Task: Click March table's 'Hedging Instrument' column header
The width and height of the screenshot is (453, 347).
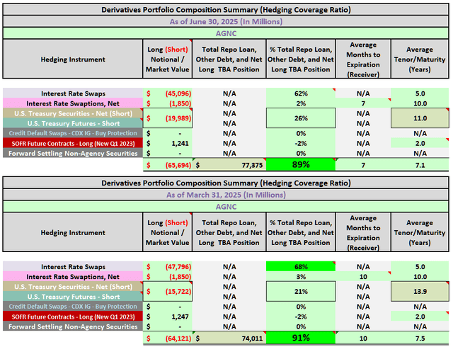Action: (73, 232)
